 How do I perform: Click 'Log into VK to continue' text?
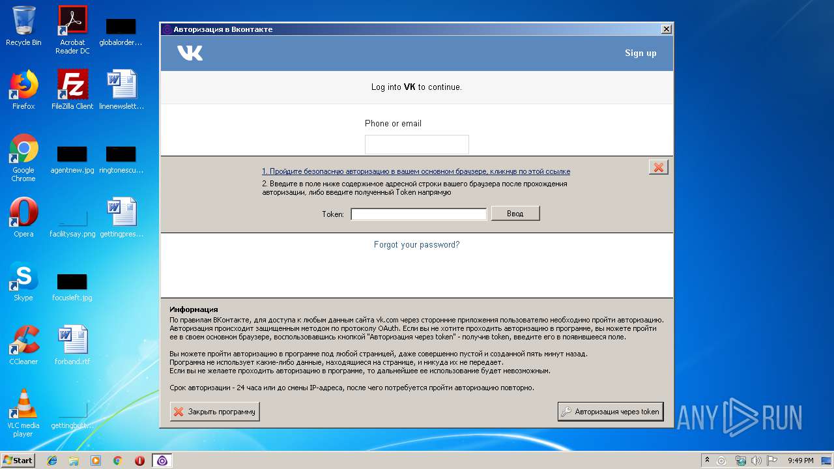coord(416,87)
